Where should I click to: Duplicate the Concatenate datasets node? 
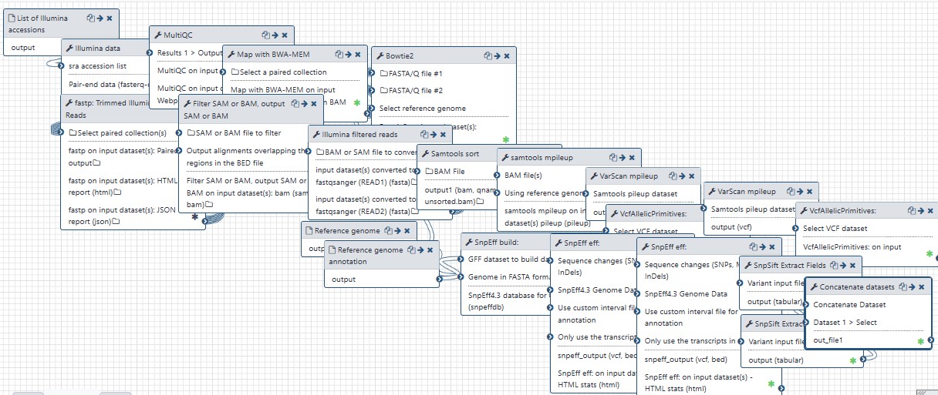tap(904, 287)
